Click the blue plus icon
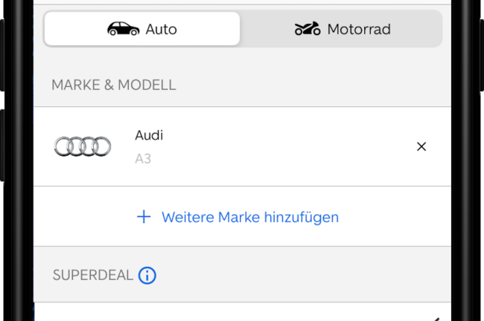 pos(144,217)
